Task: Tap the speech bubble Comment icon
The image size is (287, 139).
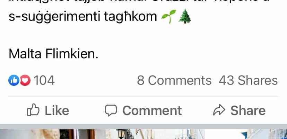Action: (x=111, y=111)
